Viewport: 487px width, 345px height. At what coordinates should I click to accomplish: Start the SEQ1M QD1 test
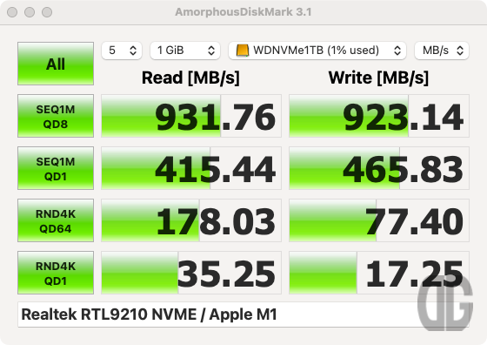pos(56,168)
